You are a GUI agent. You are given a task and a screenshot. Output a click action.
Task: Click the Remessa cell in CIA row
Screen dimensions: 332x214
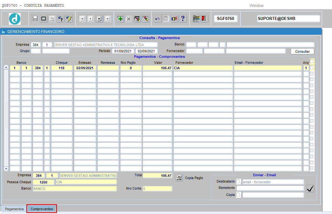[108, 68]
